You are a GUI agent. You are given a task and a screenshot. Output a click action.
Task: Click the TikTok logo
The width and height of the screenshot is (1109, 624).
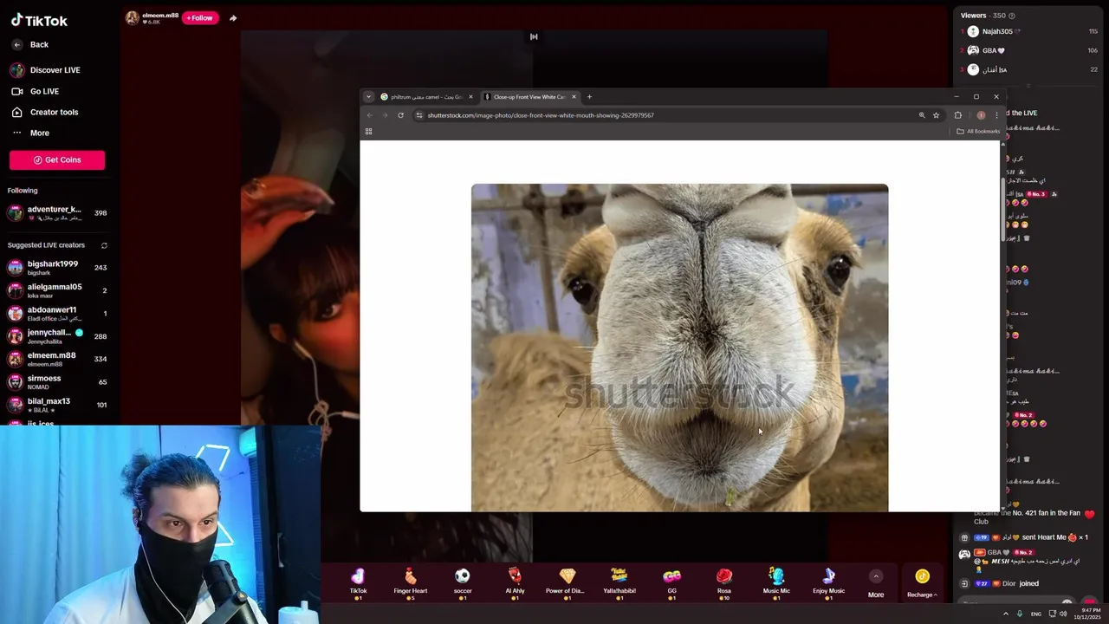(39, 20)
